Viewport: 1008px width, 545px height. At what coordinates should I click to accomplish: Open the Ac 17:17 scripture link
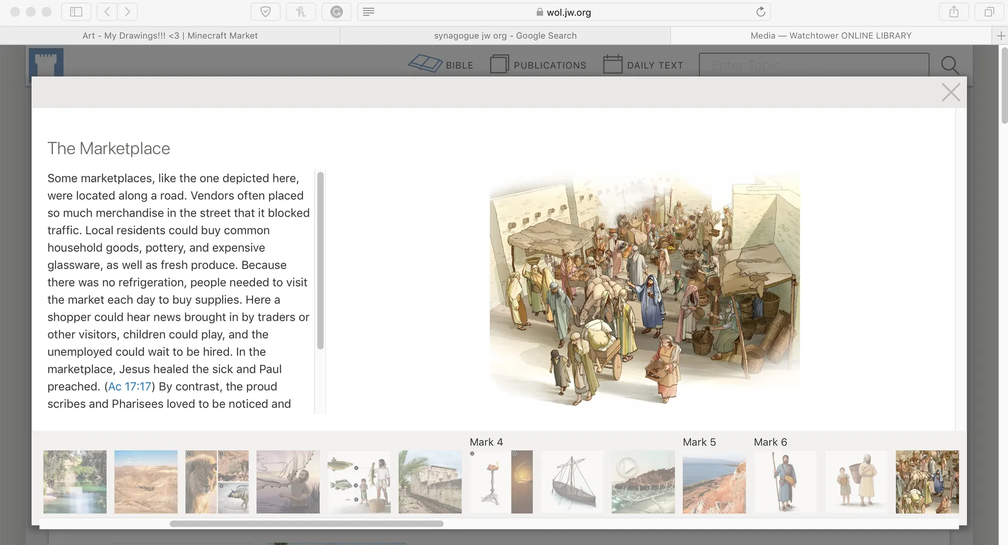click(130, 386)
